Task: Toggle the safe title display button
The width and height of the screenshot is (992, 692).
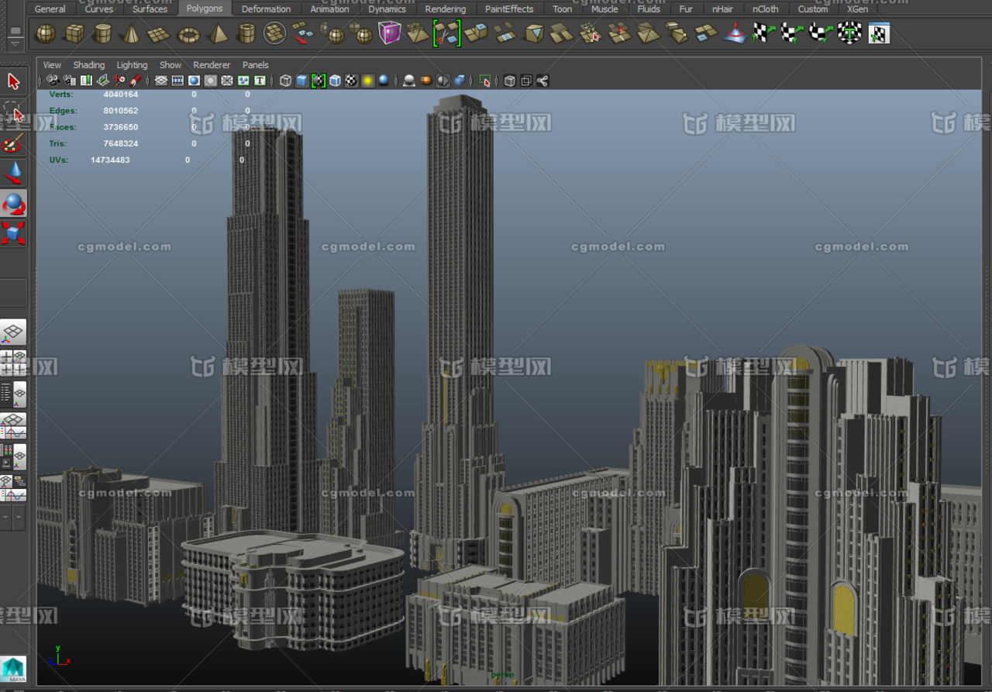Action: (x=260, y=81)
